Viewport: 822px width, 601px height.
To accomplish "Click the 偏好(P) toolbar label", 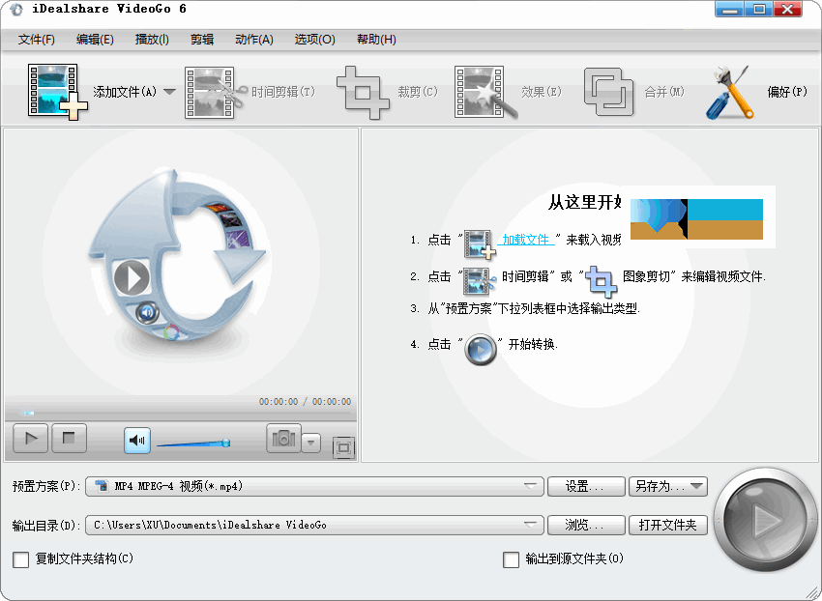I will pos(787,92).
